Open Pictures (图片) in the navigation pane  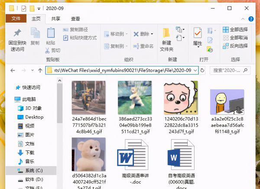[x=26, y=135]
